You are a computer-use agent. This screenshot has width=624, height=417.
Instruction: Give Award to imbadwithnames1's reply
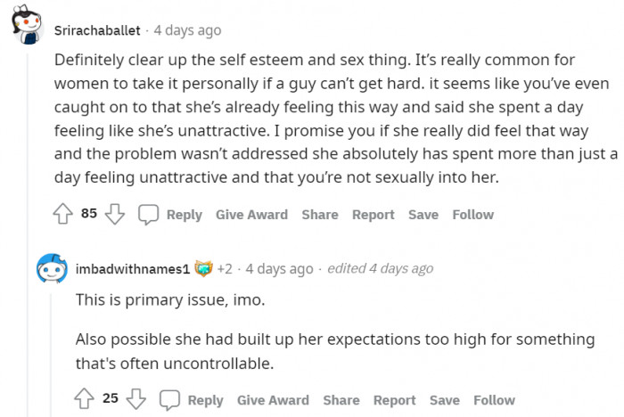[273, 399]
